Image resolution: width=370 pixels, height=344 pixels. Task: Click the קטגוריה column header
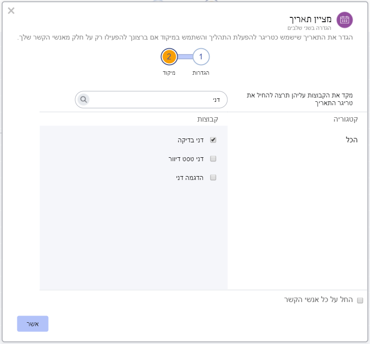click(344, 119)
